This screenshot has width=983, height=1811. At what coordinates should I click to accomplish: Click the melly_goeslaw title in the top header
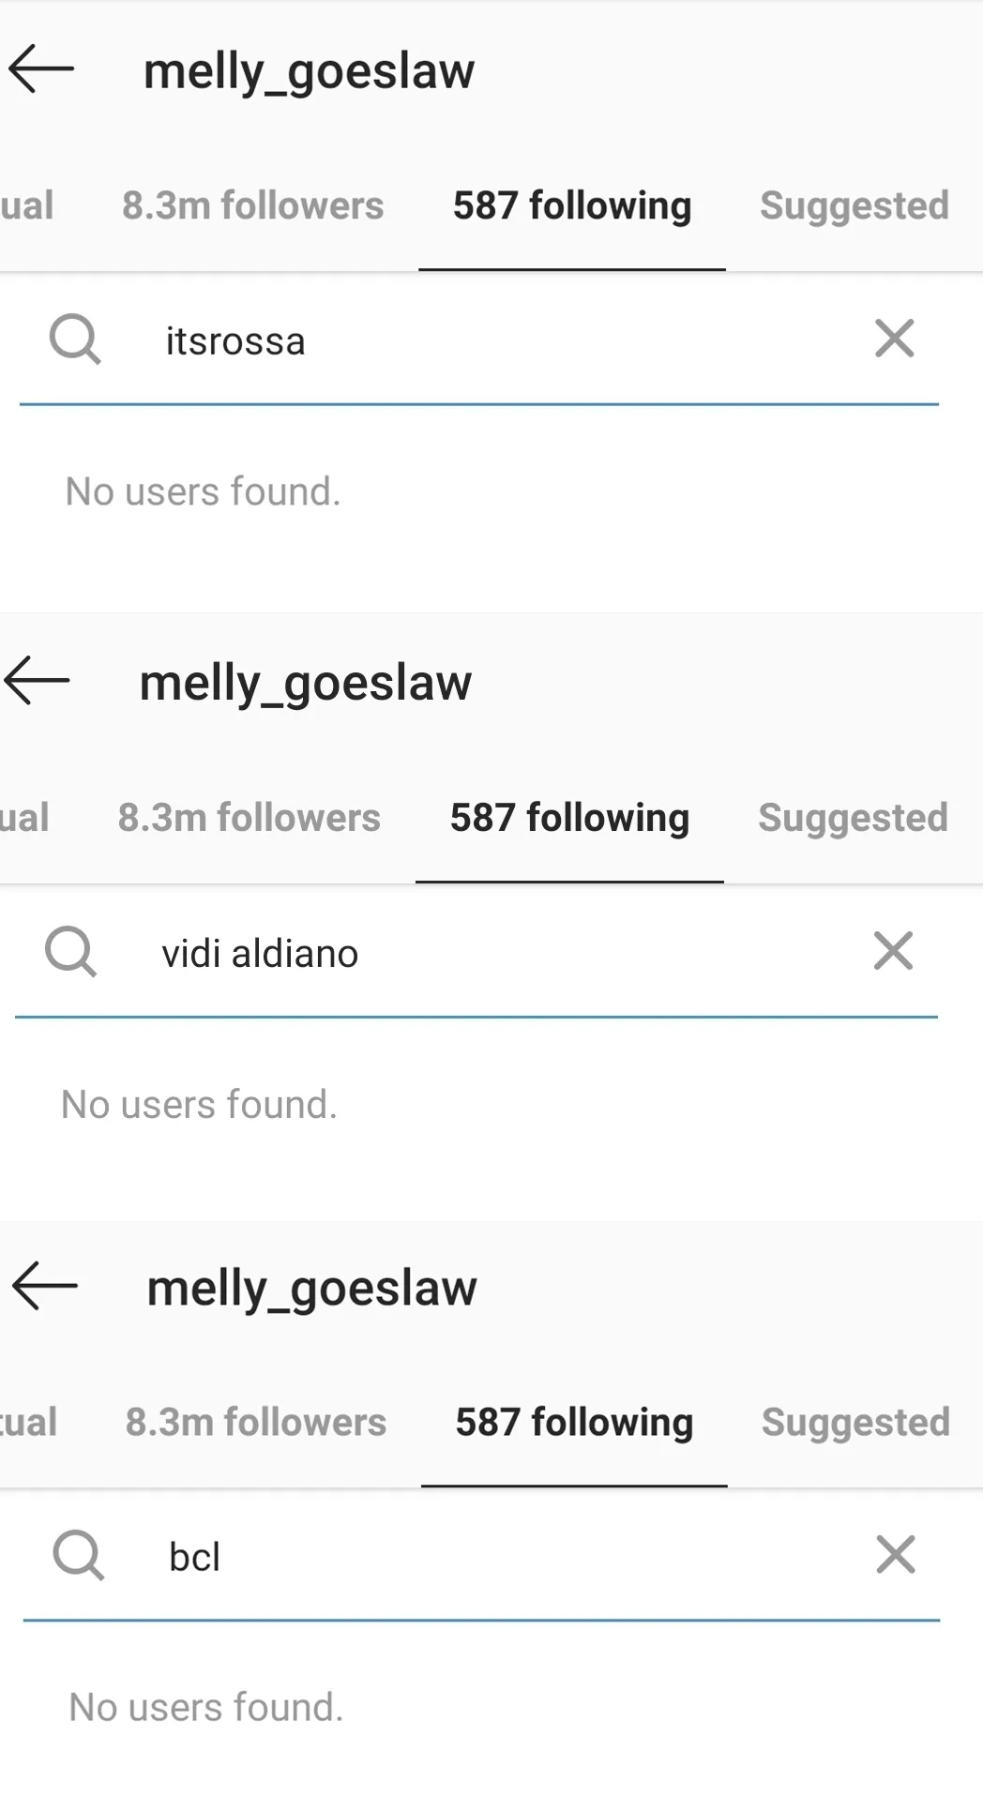310,70
